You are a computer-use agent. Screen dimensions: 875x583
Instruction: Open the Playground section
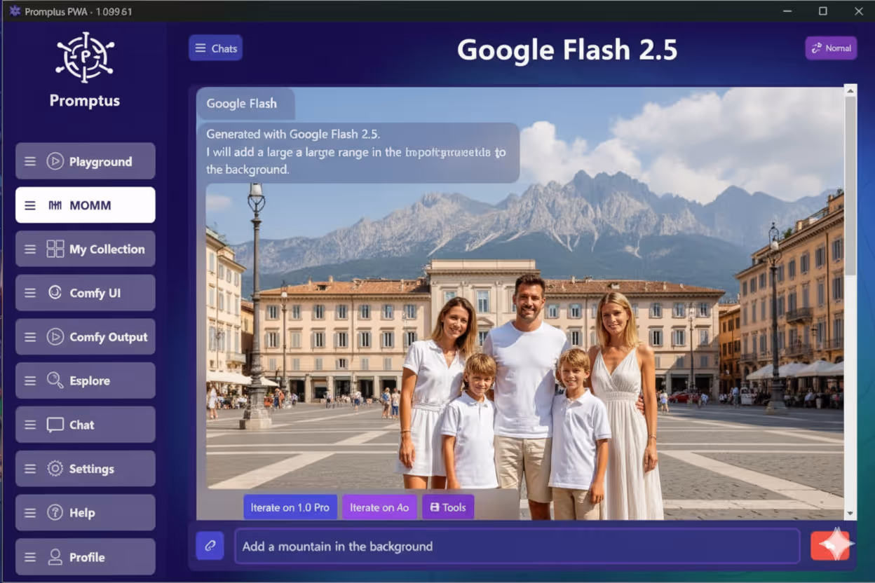(86, 161)
